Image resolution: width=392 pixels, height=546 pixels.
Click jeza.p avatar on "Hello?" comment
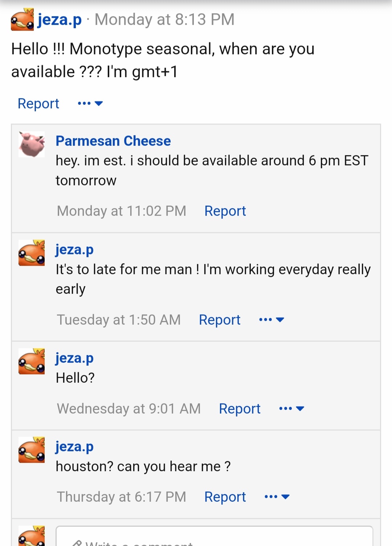[32, 361]
